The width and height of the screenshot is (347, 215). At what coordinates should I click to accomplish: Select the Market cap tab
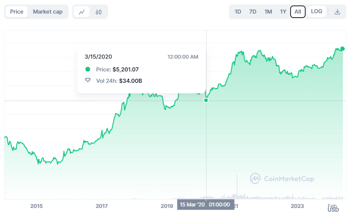48,12
